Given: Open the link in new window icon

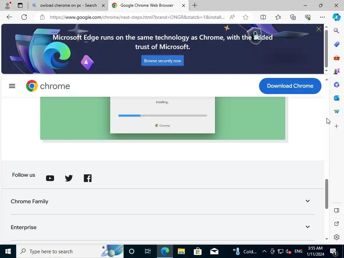Looking at the screenshot, I should pyautogui.click(x=336, y=224).
